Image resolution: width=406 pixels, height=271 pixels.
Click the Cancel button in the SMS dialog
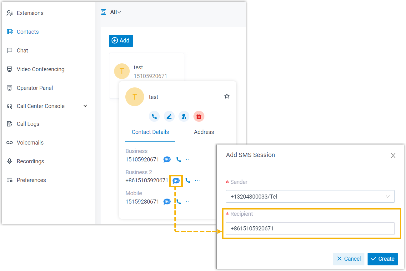coord(348,259)
